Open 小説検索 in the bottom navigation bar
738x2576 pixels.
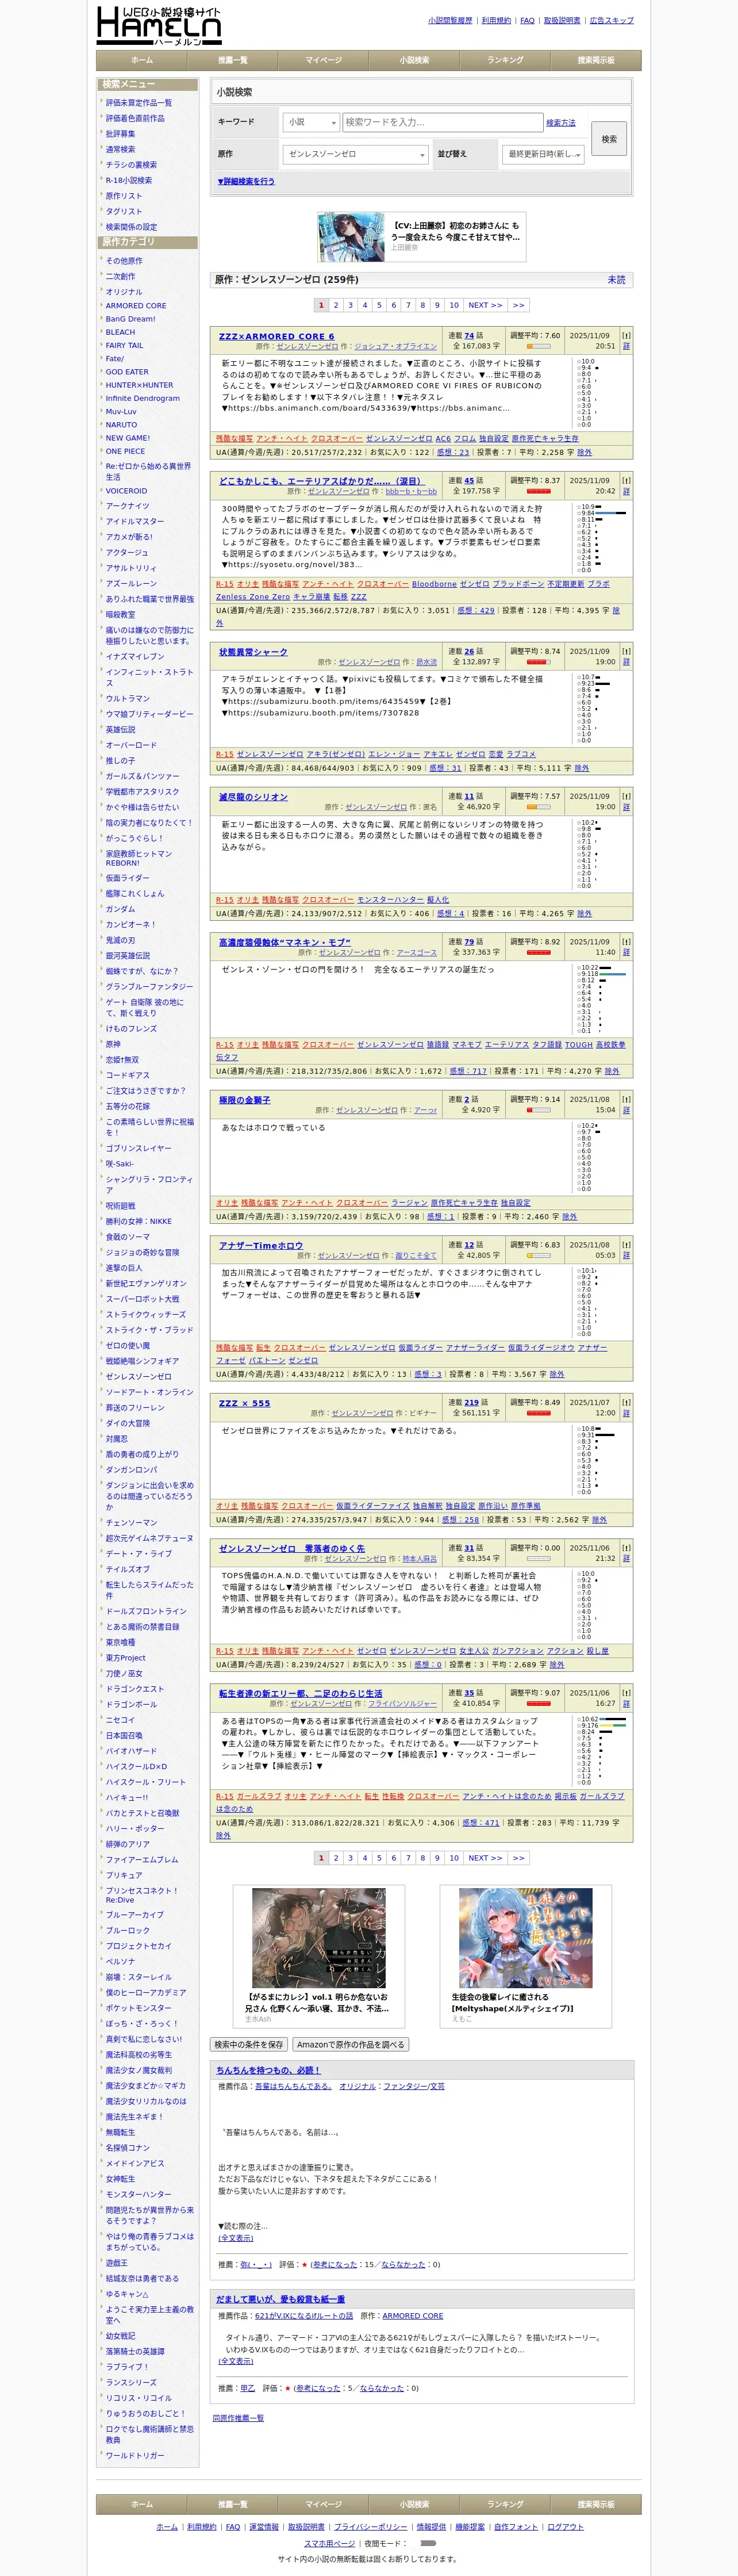click(414, 2504)
